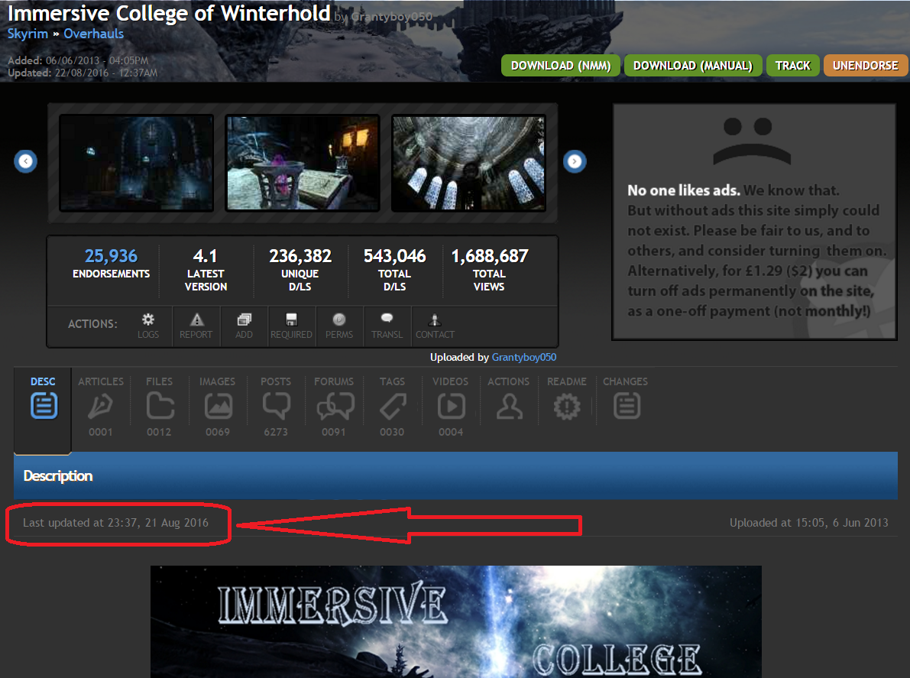This screenshot has width=910, height=678.
Task: View the Changes tab
Action: coord(626,399)
